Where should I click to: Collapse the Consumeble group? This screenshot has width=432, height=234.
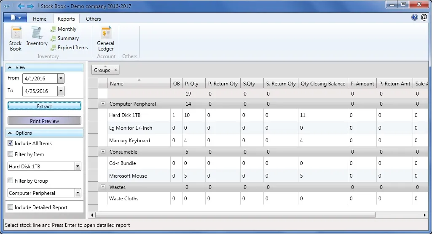pos(103,152)
